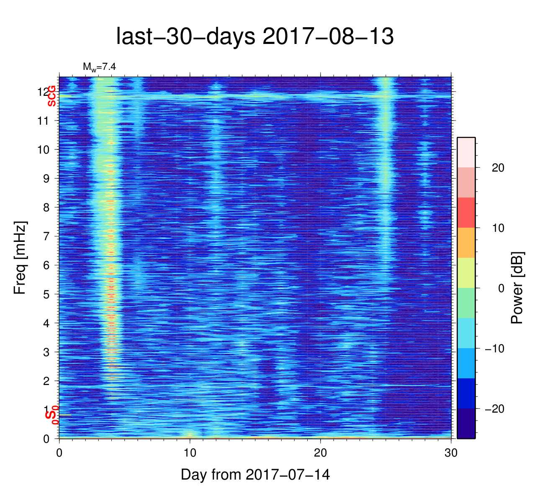
Task: Click day 30 tick label on x-axis
Action: [451, 452]
